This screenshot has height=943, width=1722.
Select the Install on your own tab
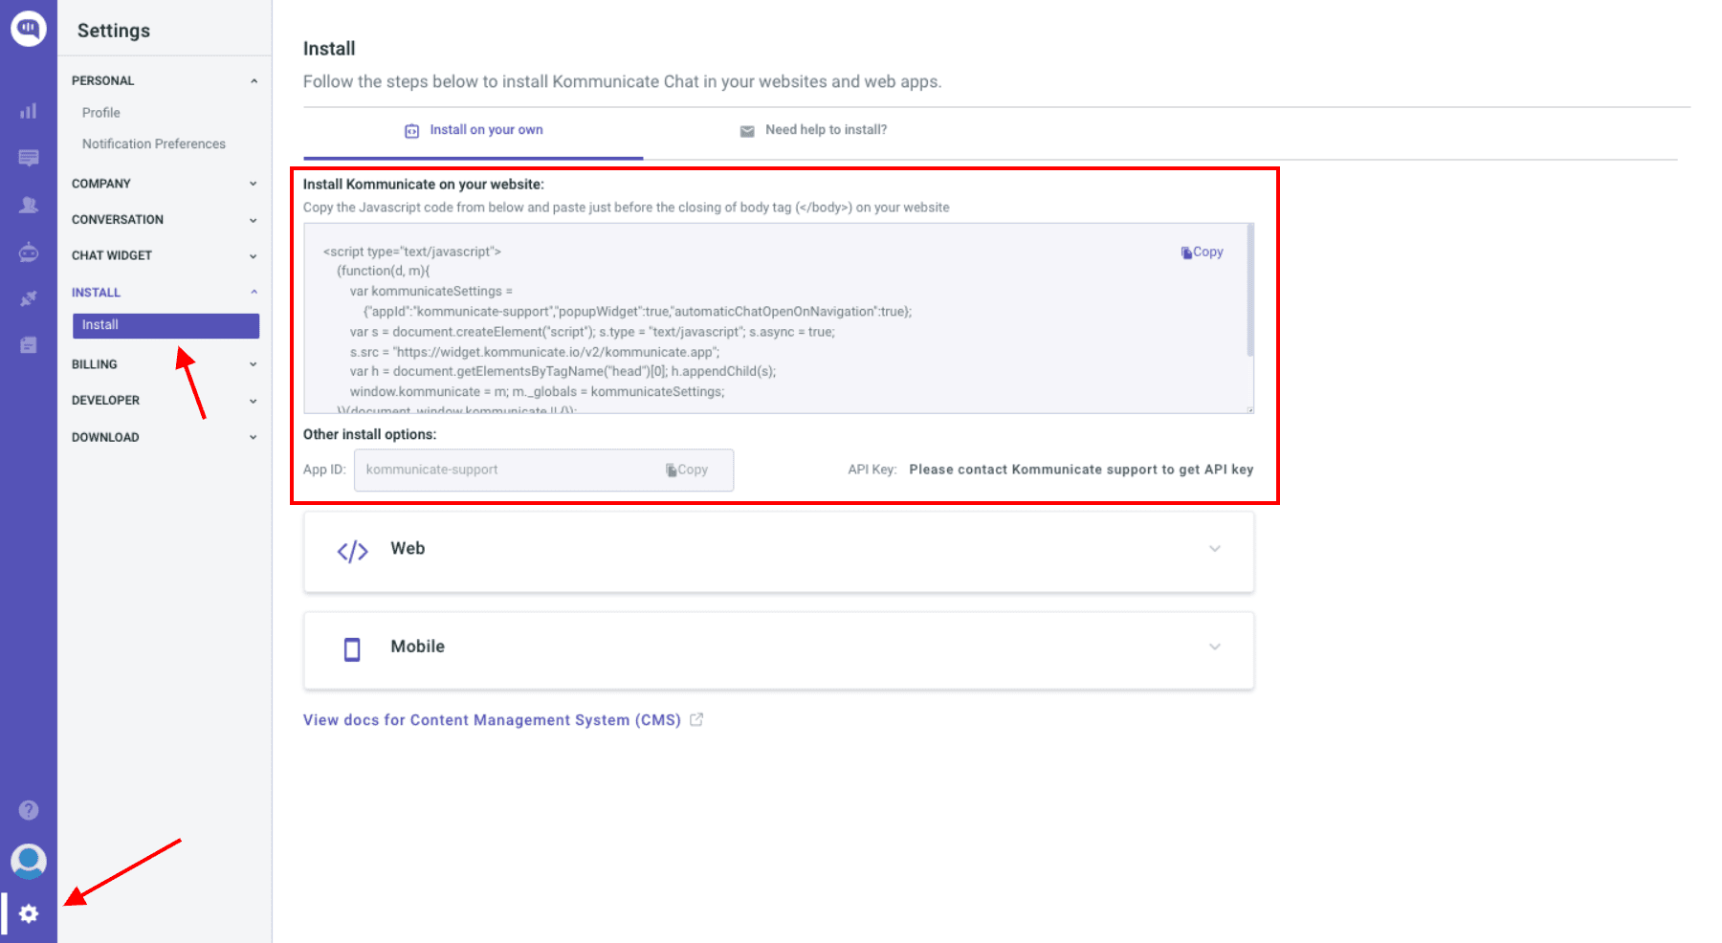486,129
